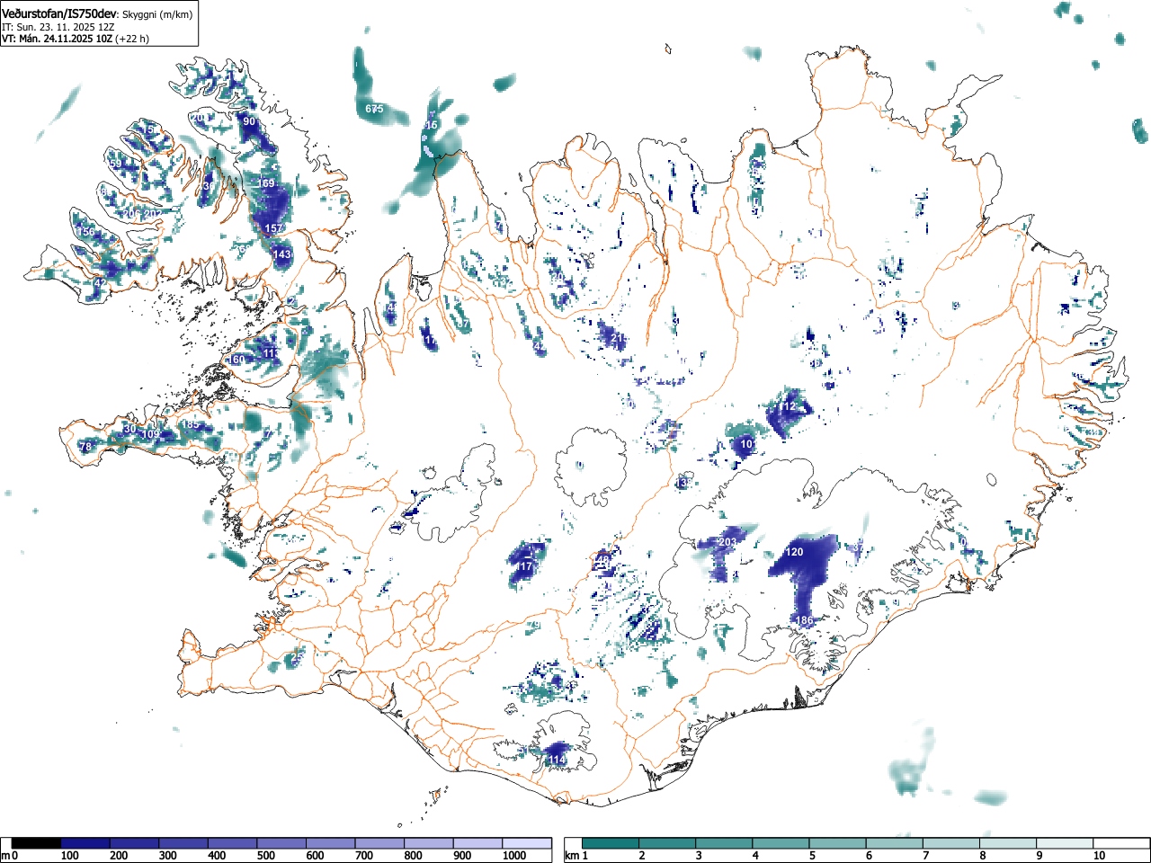Image resolution: width=1151 pixels, height=863 pixels.
Task: Click the palest swatch above 1000 m
Action: pyautogui.click(x=527, y=843)
